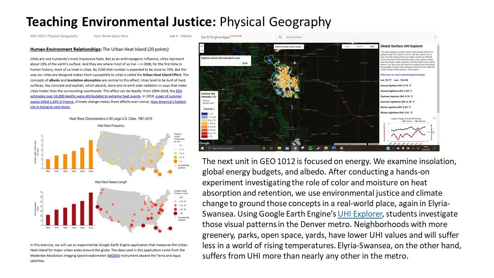Open 'How America's hottest city' link
The image size is (494, 278).
click(x=168, y=102)
